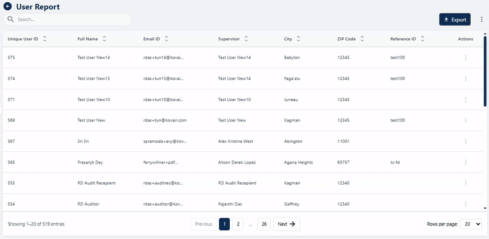Jump to the last page, 26
Image resolution: width=489 pixels, height=239 pixels.
point(264,224)
